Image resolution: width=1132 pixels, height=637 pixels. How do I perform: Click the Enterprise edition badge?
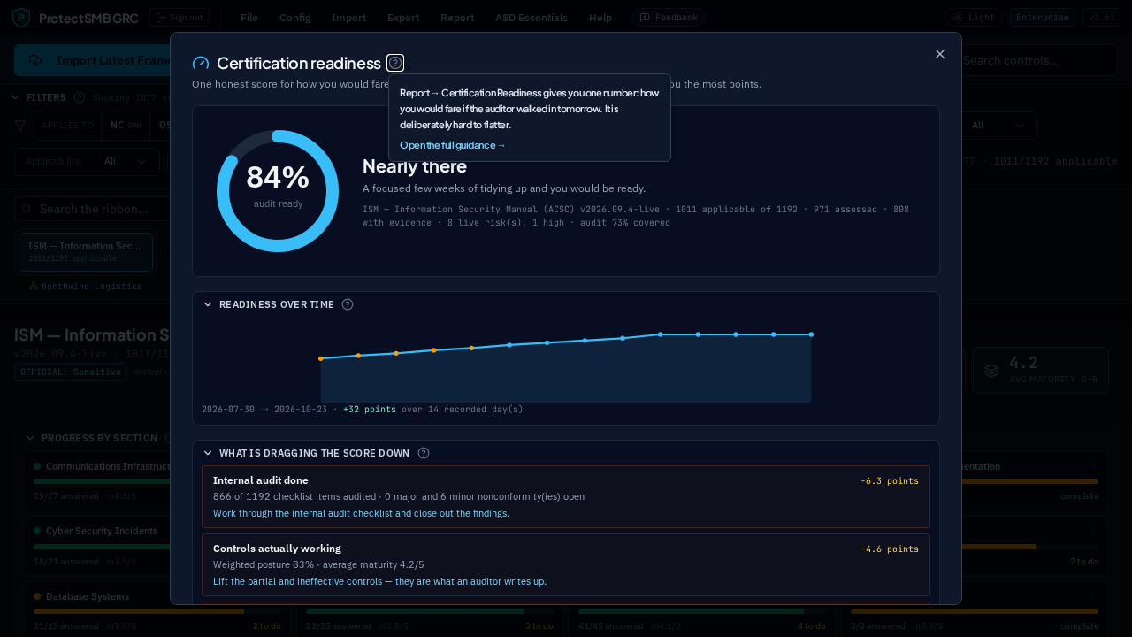click(x=1043, y=18)
